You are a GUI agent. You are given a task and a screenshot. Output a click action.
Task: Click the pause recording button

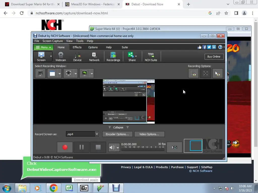tap(81, 147)
